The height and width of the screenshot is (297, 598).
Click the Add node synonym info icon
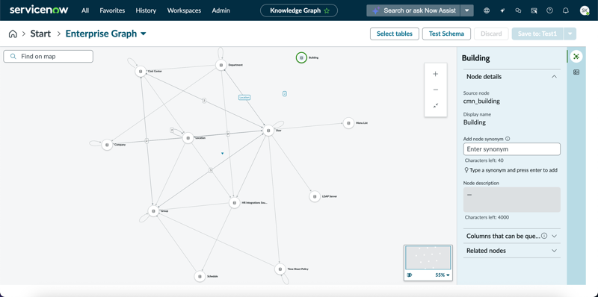coord(508,139)
